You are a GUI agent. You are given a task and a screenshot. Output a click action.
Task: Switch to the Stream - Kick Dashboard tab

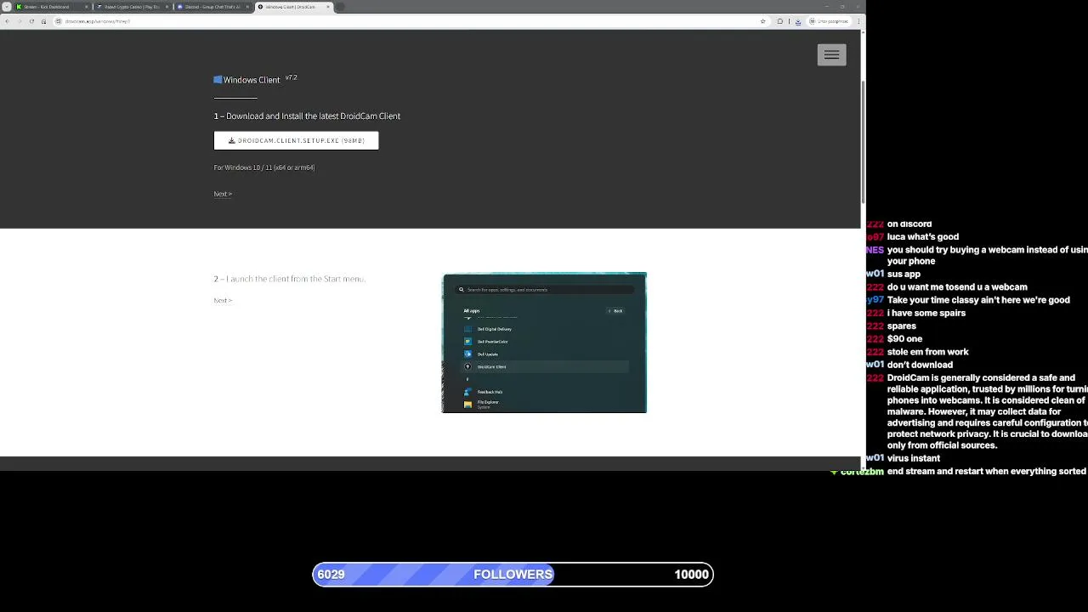coord(51,7)
